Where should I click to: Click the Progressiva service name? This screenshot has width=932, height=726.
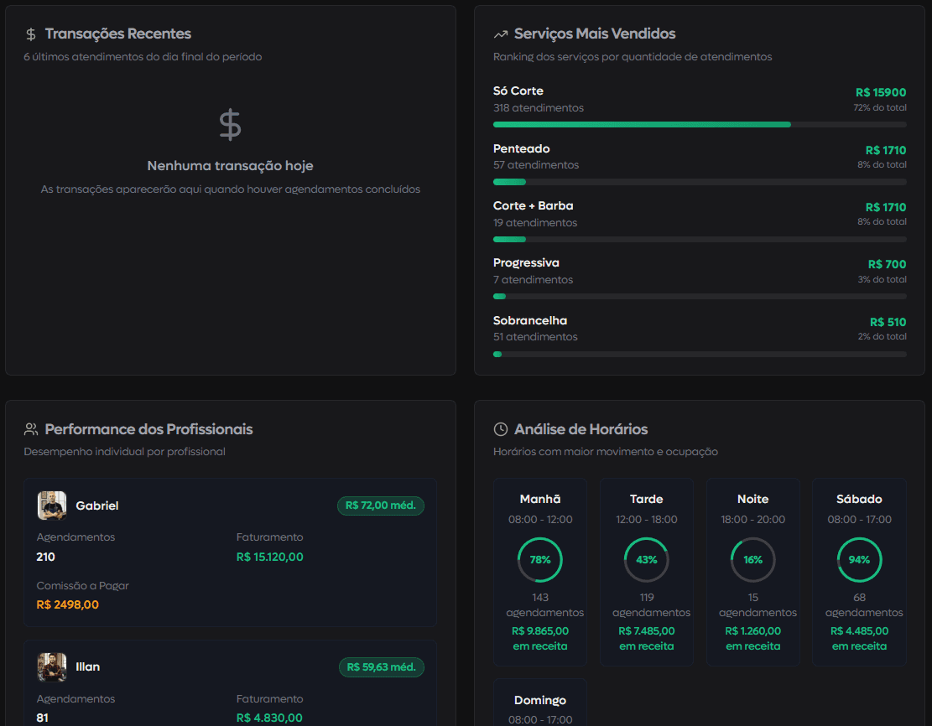(x=526, y=262)
